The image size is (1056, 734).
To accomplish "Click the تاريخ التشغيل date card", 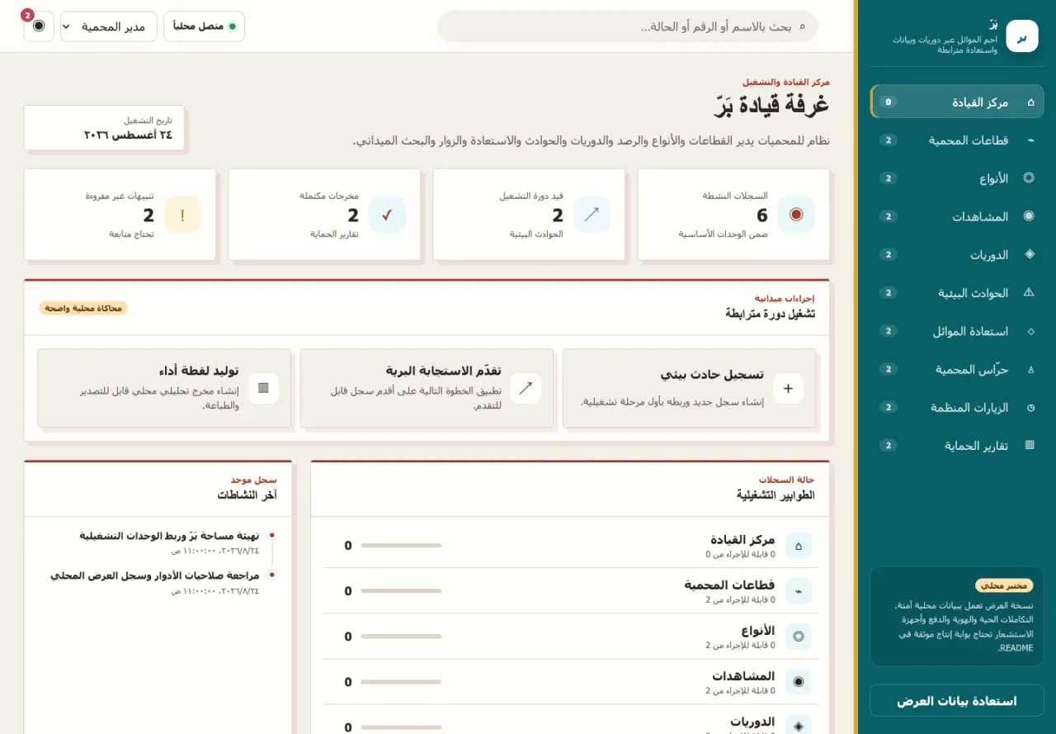I will (x=104, y=128).
